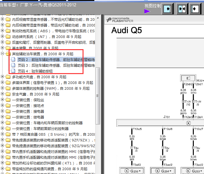Open 页码 3：后驻车辅助传感器 page

click(x=56, y=65)
